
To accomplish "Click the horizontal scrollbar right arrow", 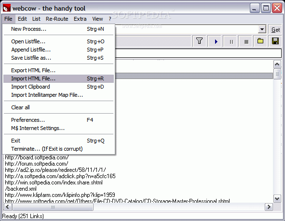I will point(269,207).
